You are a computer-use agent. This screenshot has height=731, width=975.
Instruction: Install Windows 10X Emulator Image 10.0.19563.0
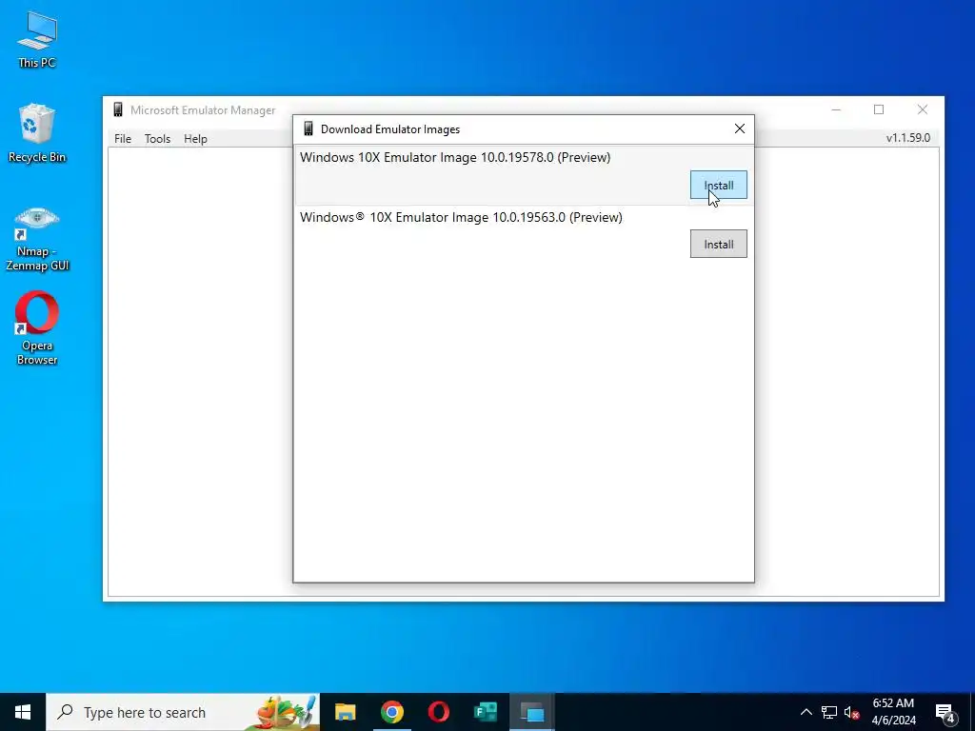(718, 244)
